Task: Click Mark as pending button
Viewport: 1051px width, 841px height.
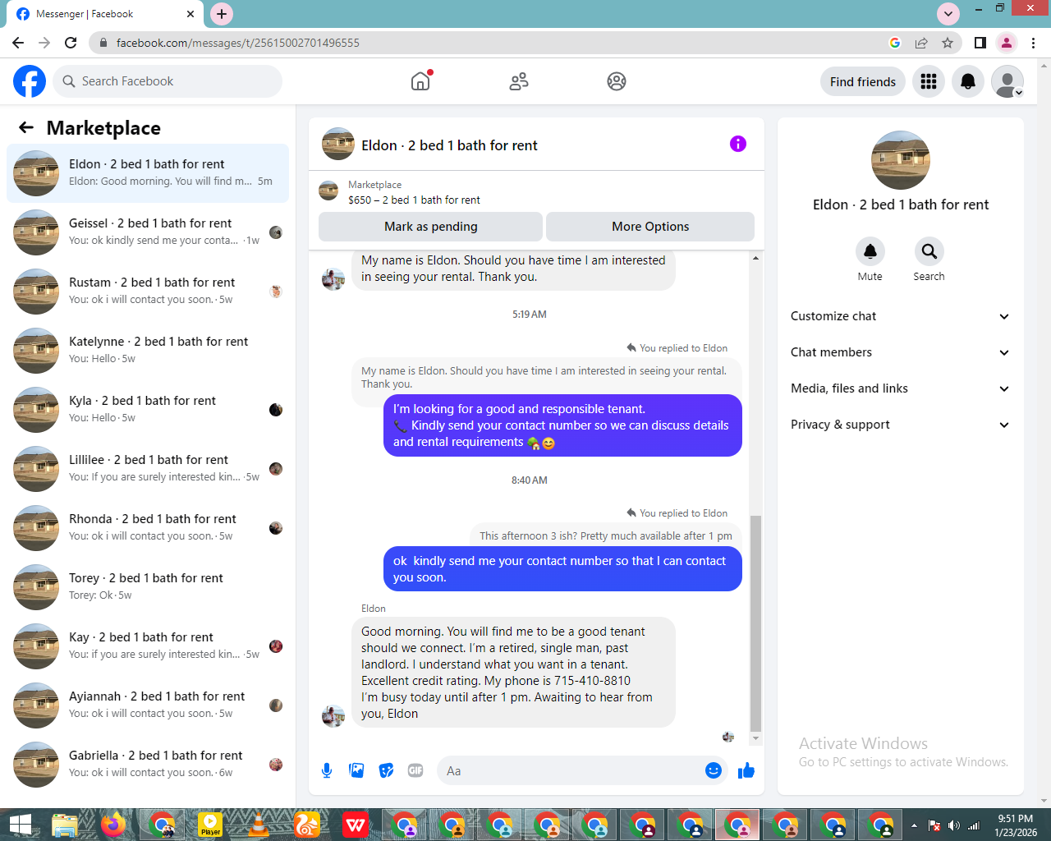Action: tap(430, 227)
